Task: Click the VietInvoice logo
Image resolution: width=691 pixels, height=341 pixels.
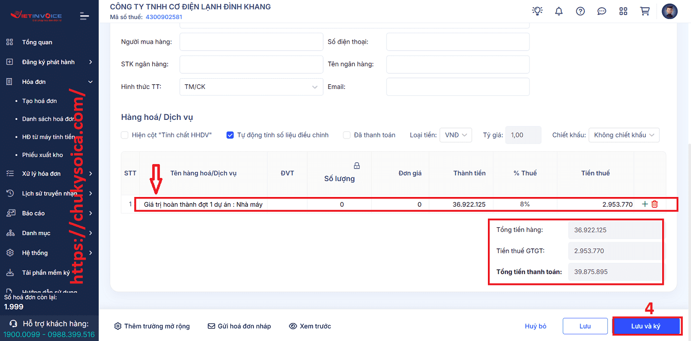Action: [x=36, y=16]
